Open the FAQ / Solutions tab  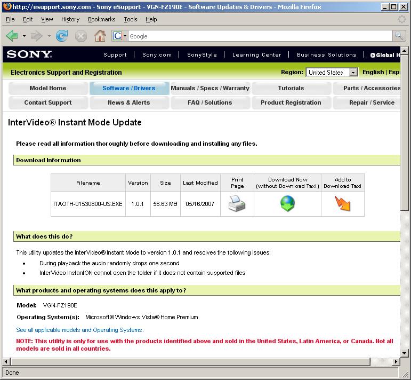(x=210, y=102)
